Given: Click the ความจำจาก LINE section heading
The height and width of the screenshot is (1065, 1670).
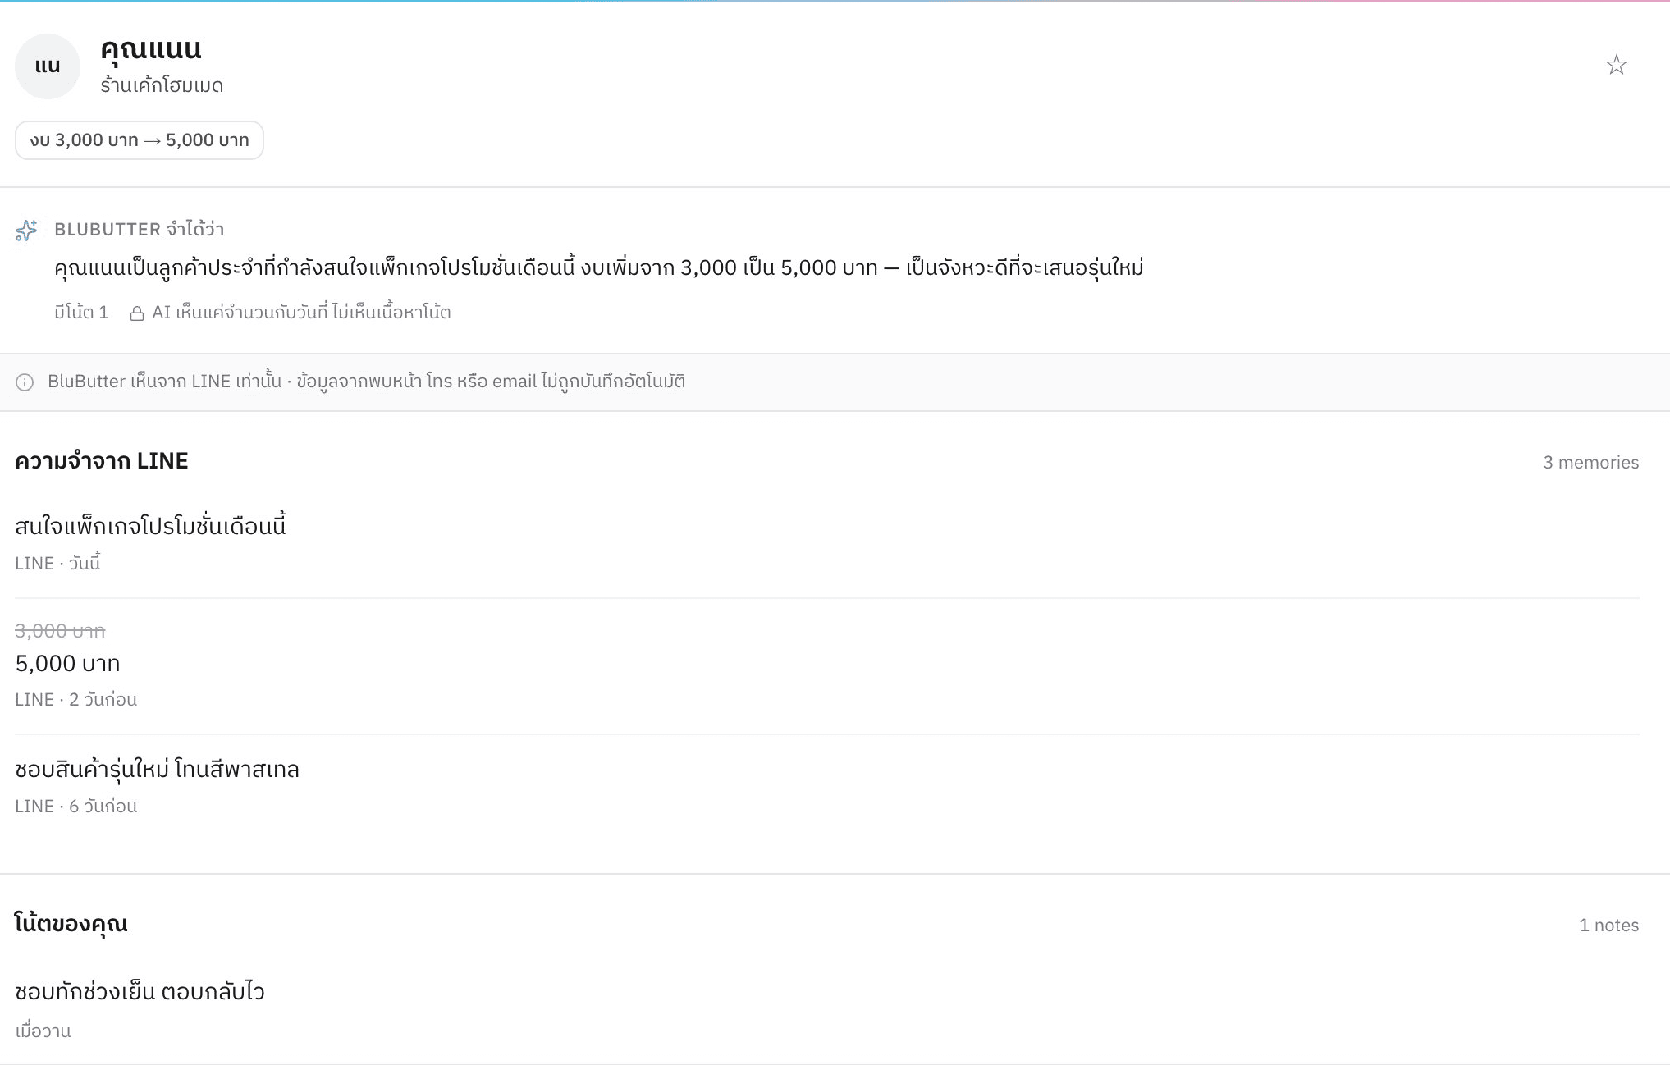Looking at the screenshot, I should 102,461.
